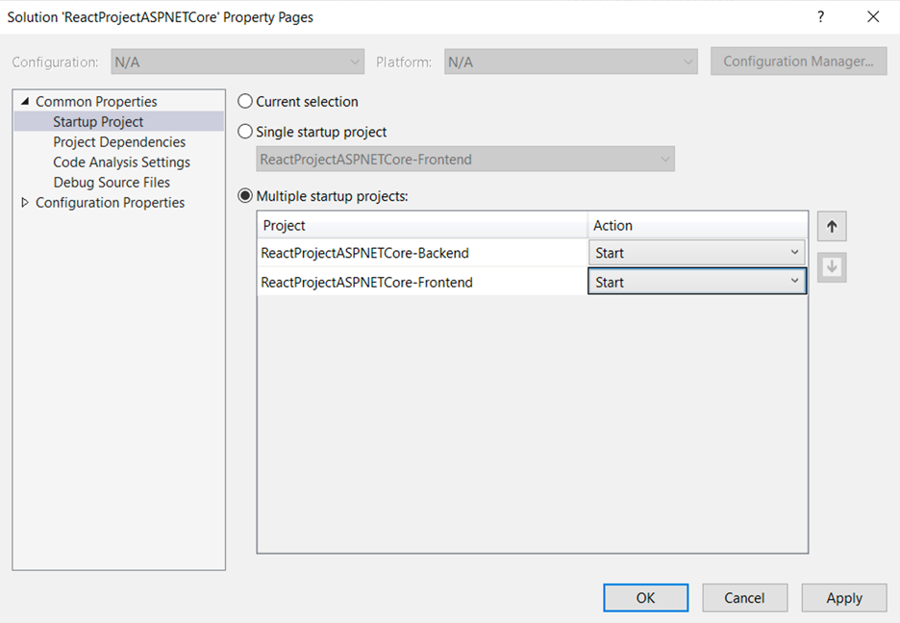Open Project Dependencies page

pos(119,142)
